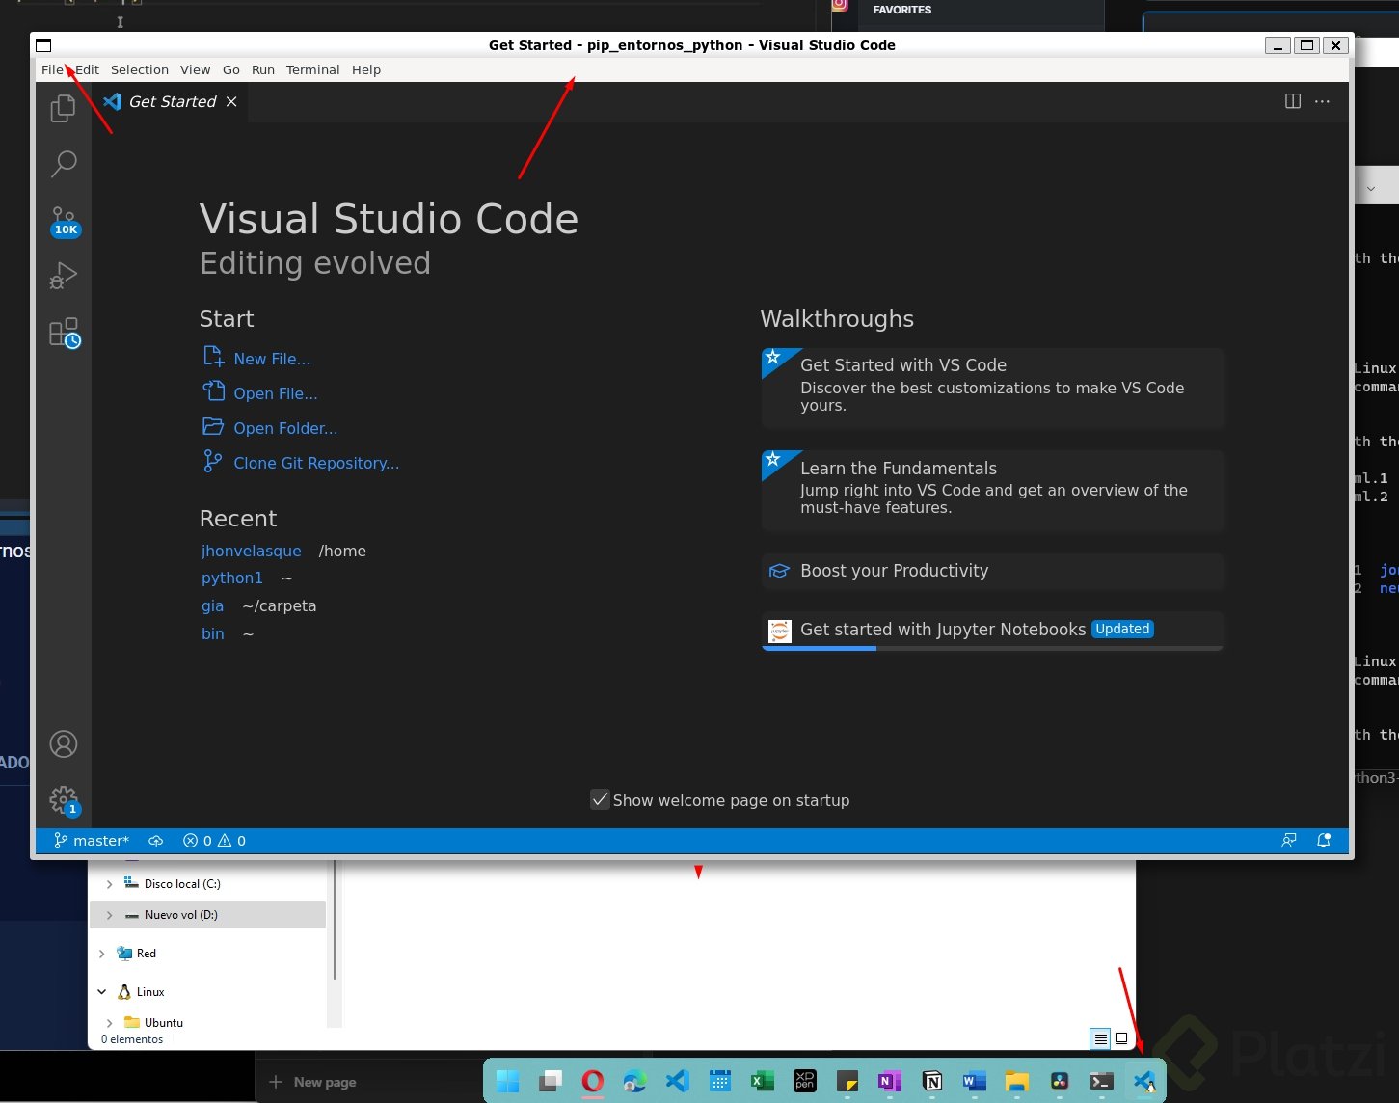Screen dimensions: 1399x1103
Task: Click the master* branch indicator in status bar
Action: point(92,841)
